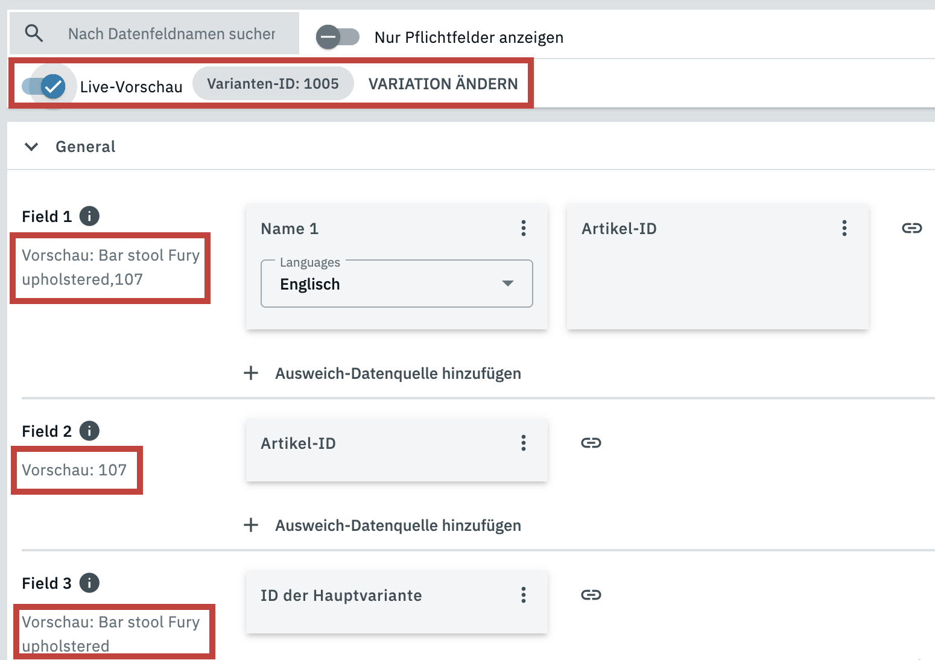
Task: Click VARIATION ÄNDERN button
Action: point(443,84)
